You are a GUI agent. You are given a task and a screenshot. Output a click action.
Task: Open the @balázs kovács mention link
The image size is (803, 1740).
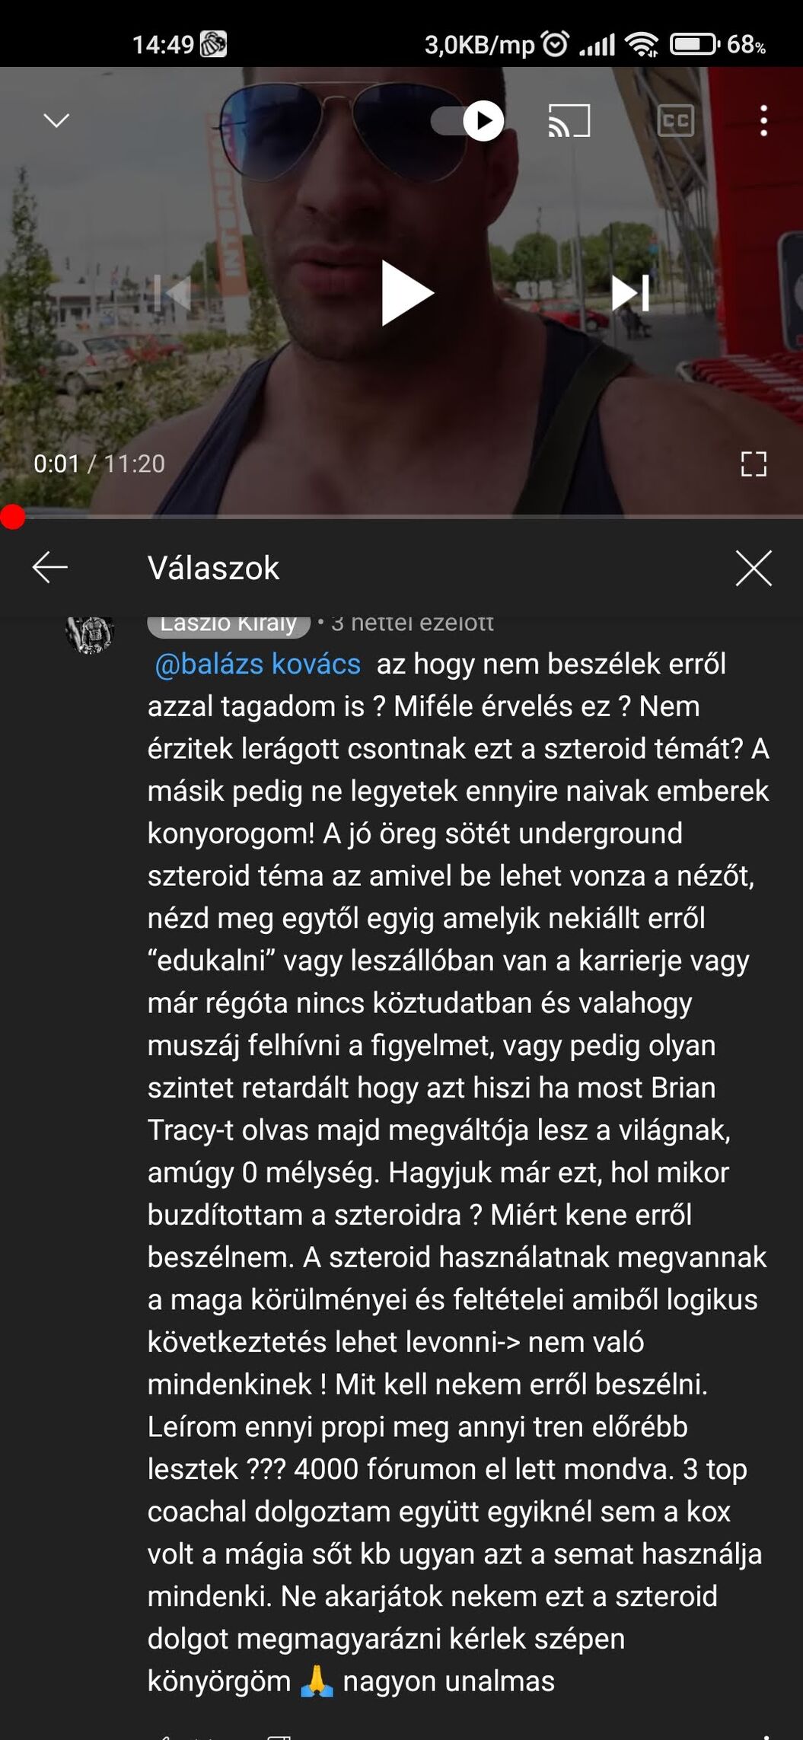point(257,664)
